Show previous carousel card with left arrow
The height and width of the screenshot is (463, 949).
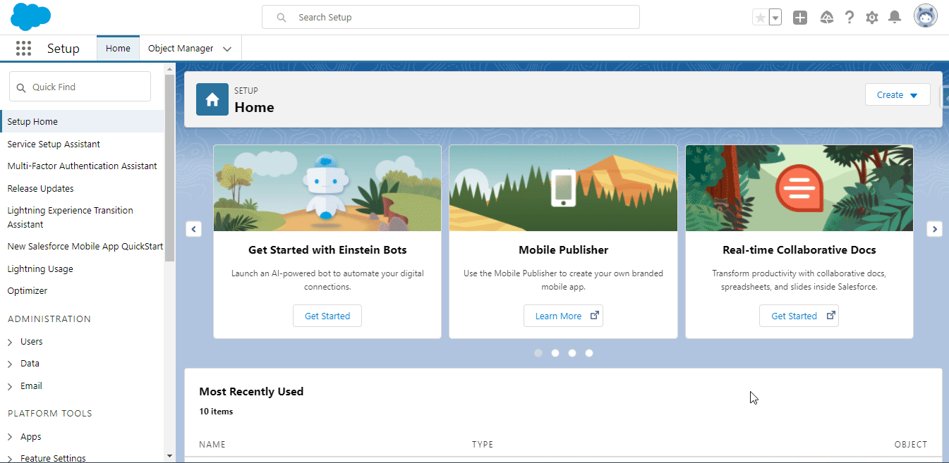pyautogui.click(x=194, y=229)
